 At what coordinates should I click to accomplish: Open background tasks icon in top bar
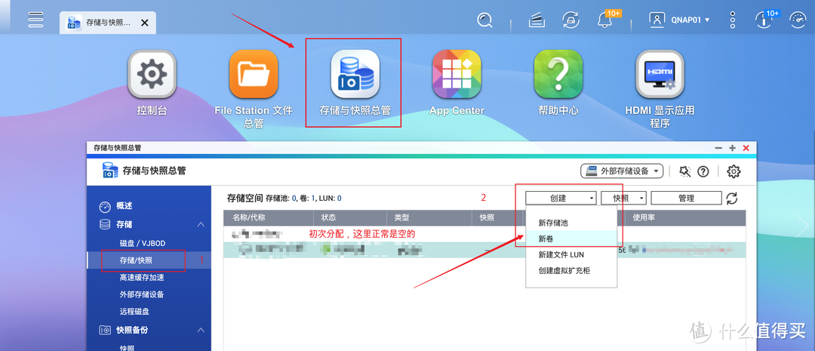(537, 21)
